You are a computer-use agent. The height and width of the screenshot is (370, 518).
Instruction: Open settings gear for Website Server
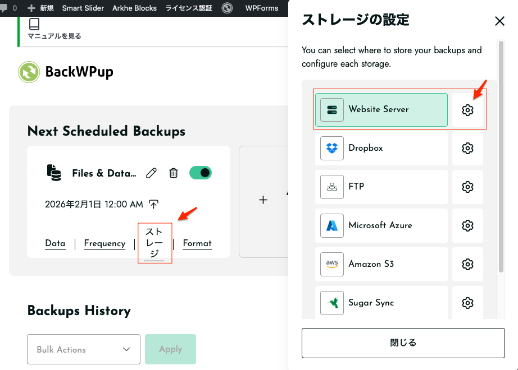pos(467,110)
